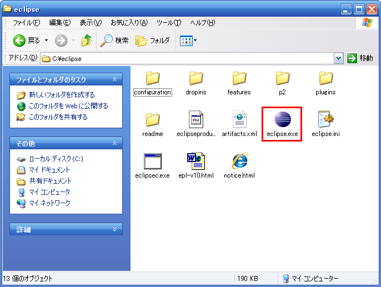
Task: Select the eclipsec.exe console icon
Action: click(152, 161)
